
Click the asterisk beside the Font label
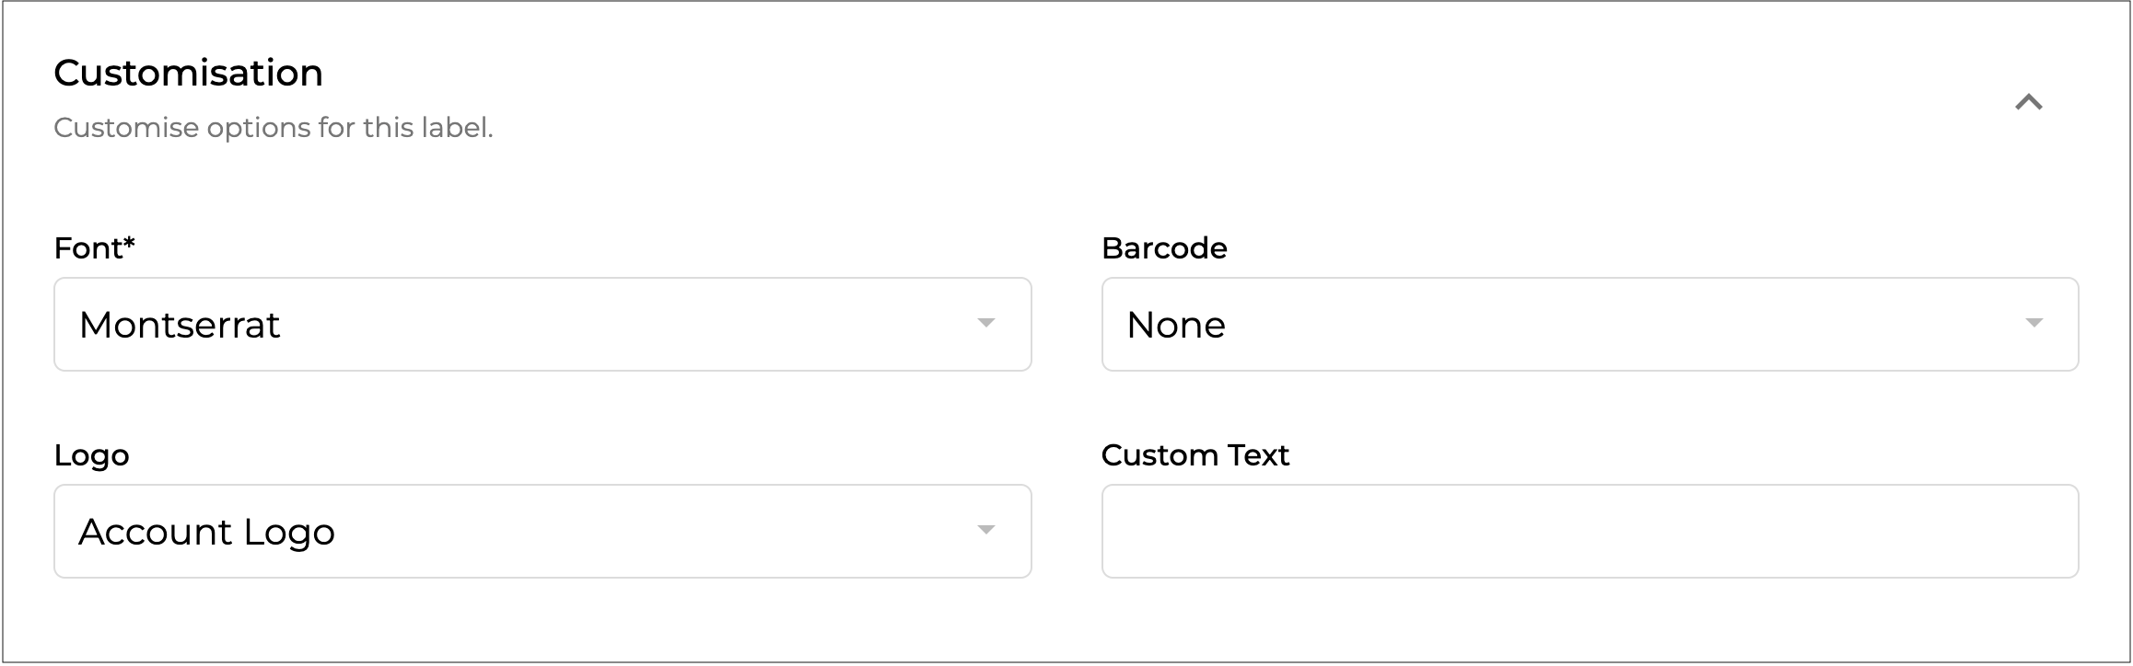tap(129, 243)
